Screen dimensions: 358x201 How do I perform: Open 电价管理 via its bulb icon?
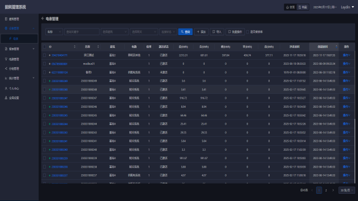click(x=6, y=59)
